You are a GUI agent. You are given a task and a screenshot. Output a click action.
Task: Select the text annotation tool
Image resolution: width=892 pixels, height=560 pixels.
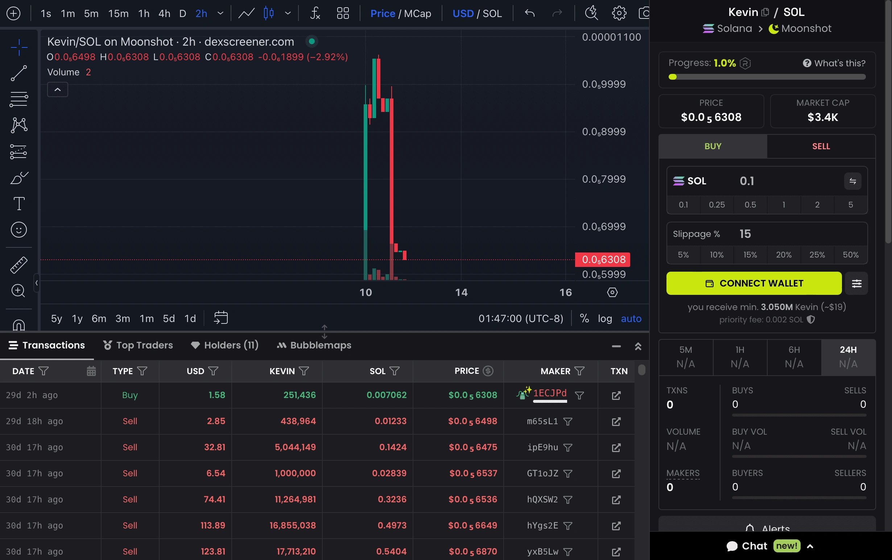point(19,205)
